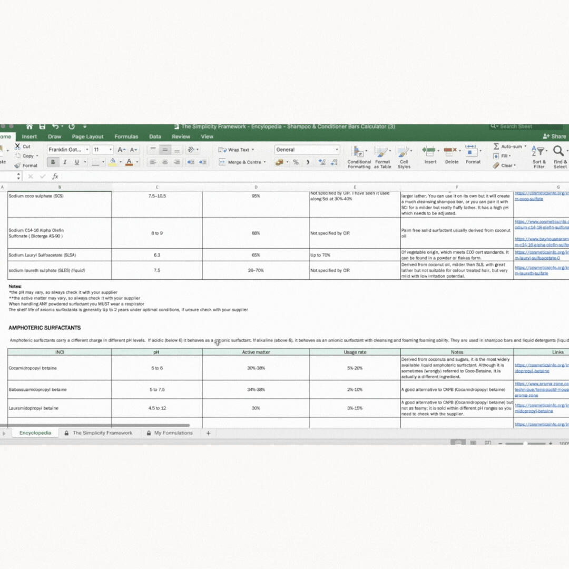Image resolution: width=569 pixels, height=569 pixels.
Task: Decrease the font size
Action: [133, 150]
